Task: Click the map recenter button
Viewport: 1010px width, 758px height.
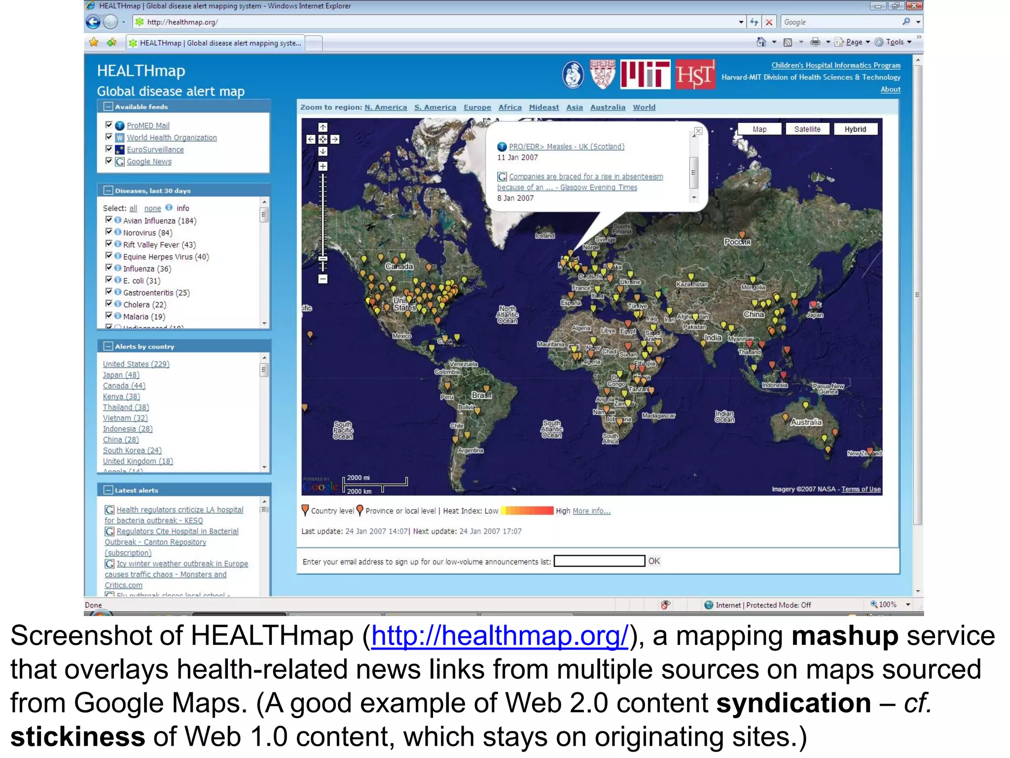Action: (x=323, y=139)
